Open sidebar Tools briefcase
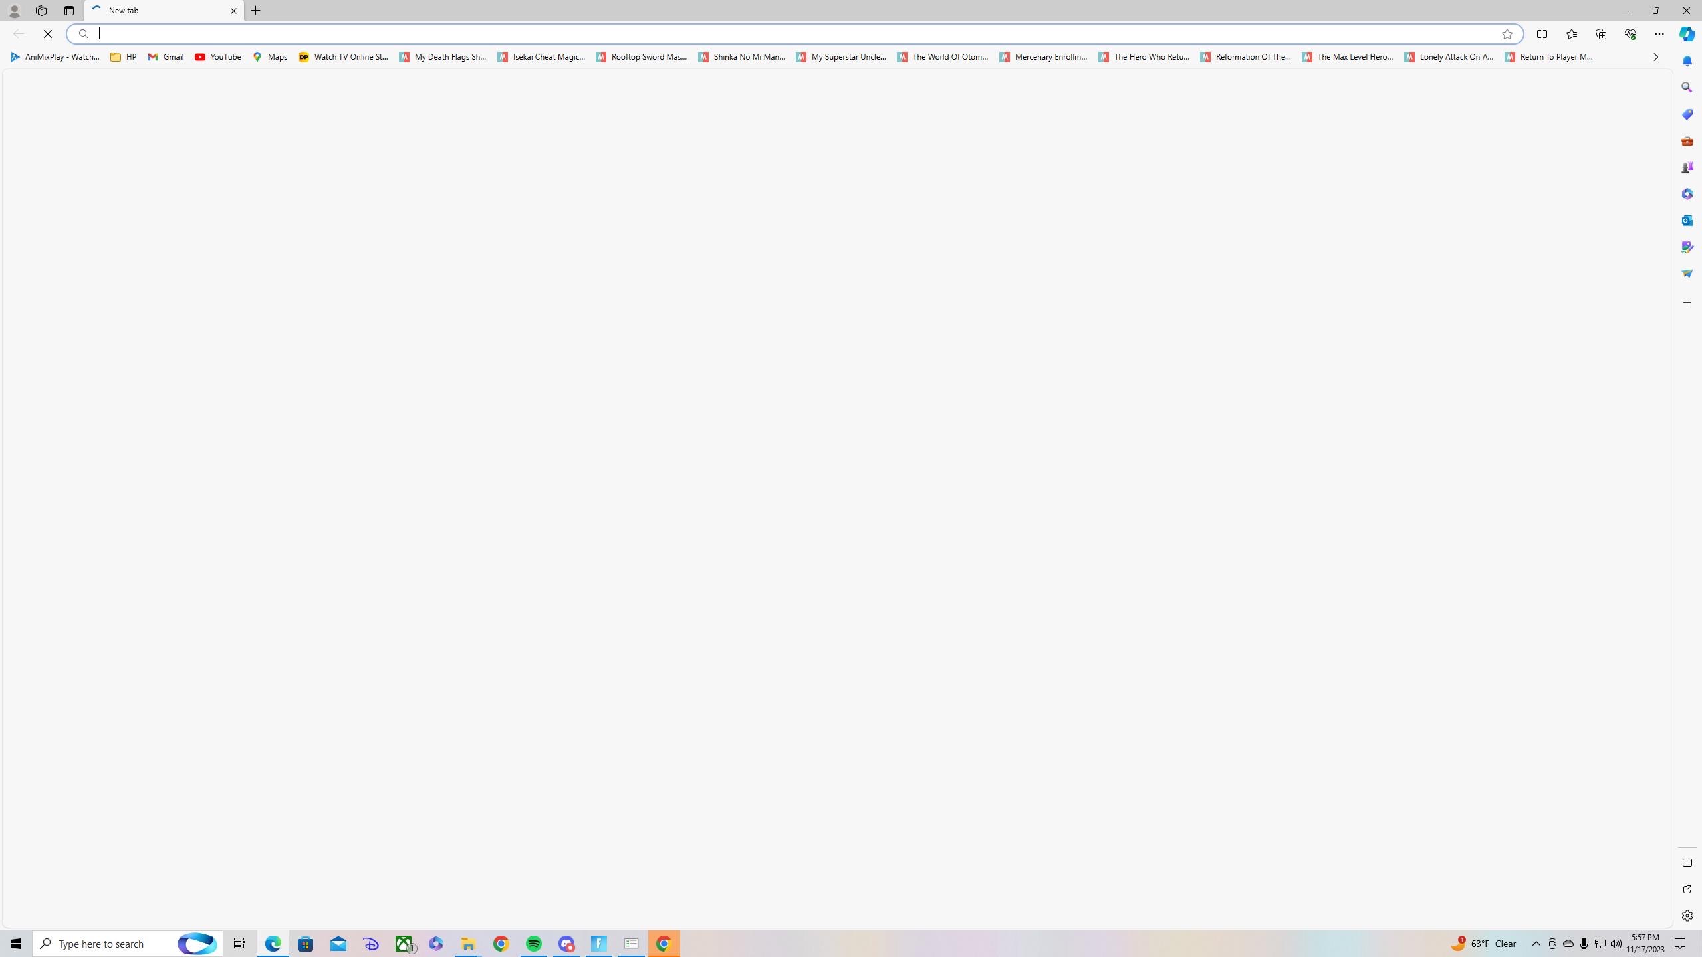1702x957 pixels. [x=1687, y=141]
